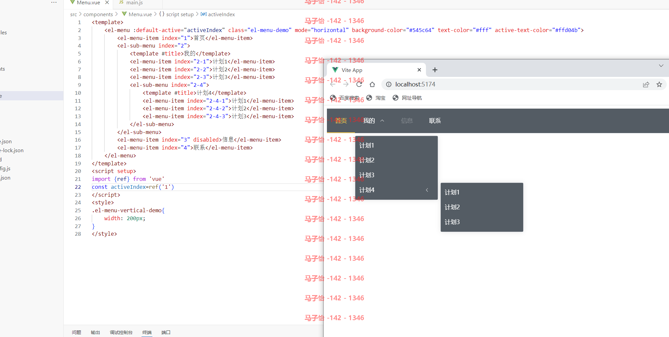The width and height of the screenshot is (669, 337).
Task: Click the '.el-menu-vertical-demo{' style selector line
Action: (x=128, y=211)
